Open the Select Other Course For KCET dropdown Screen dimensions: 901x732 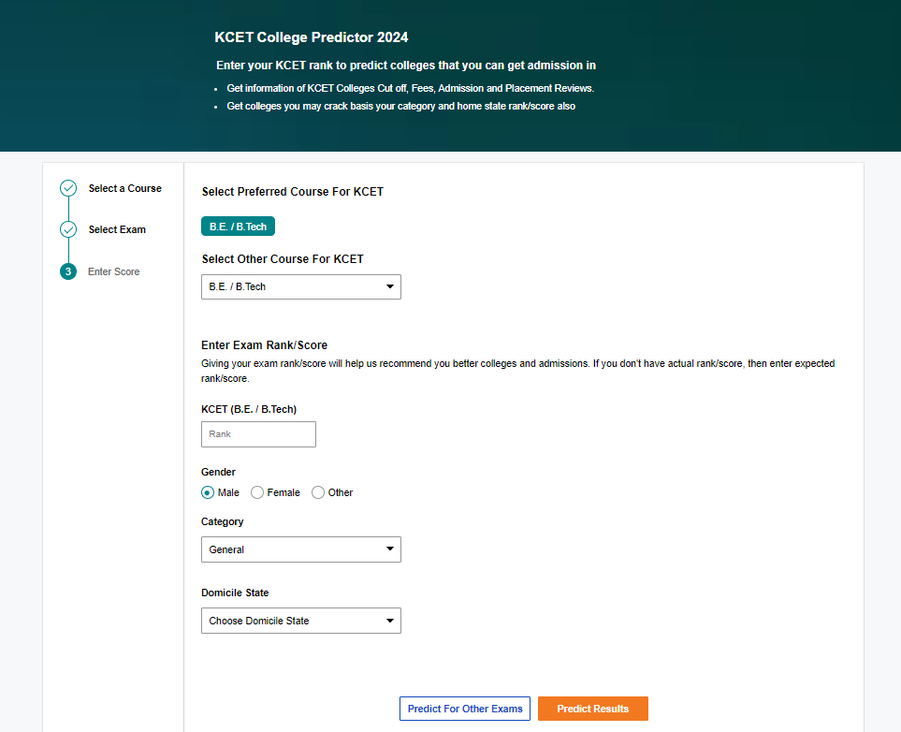point(300,286)
